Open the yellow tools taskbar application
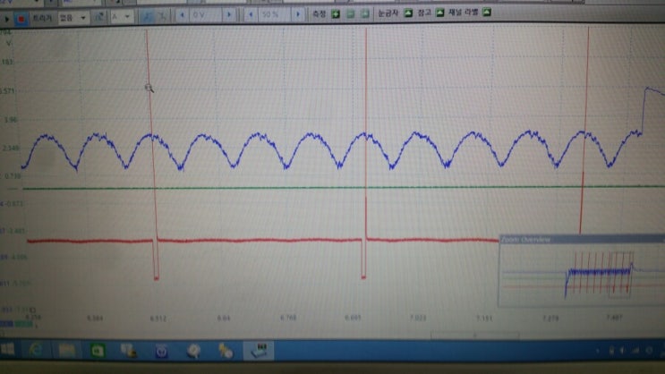Screen dimensions: 665x374 coord(226,351)
